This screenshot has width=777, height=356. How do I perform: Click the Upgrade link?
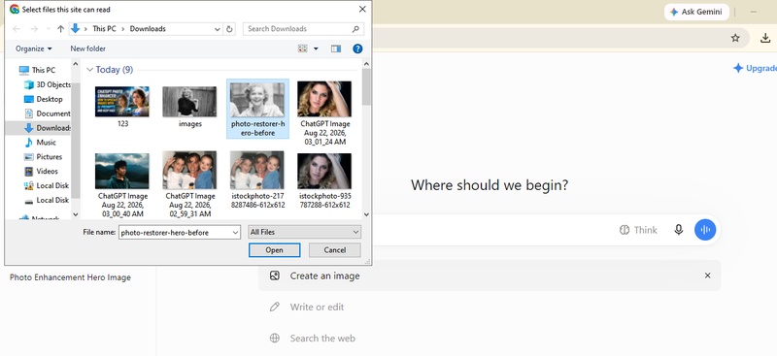pyautogui.click(x=756, y=68)
